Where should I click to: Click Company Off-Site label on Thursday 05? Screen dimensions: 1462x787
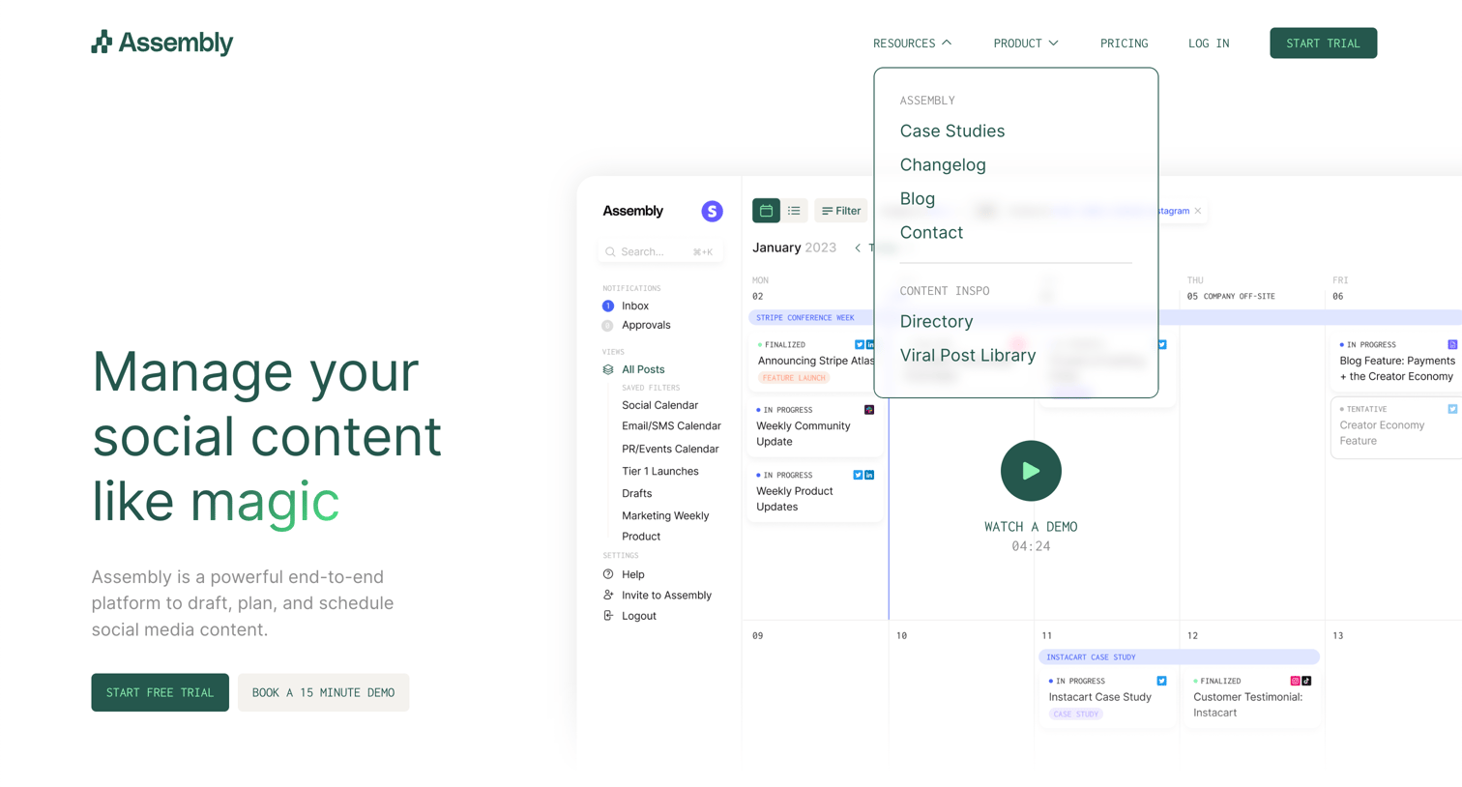tap(1239, 297)
